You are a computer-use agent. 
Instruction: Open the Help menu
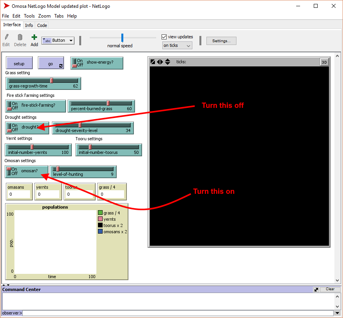[x=72, y=16]
